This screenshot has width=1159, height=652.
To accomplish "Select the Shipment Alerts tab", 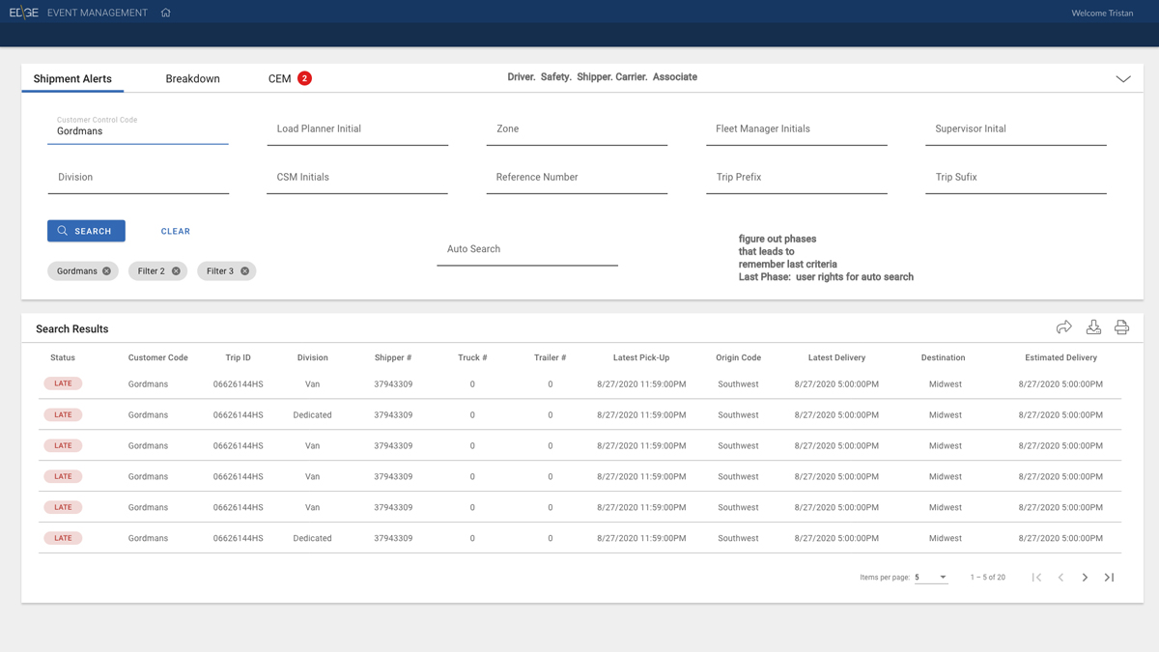I will [x=72, y=79].
